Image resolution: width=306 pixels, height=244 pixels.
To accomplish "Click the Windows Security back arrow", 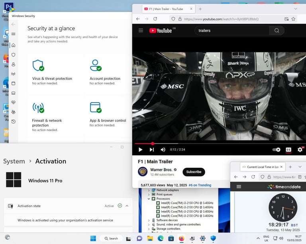I will coord(14,24).
